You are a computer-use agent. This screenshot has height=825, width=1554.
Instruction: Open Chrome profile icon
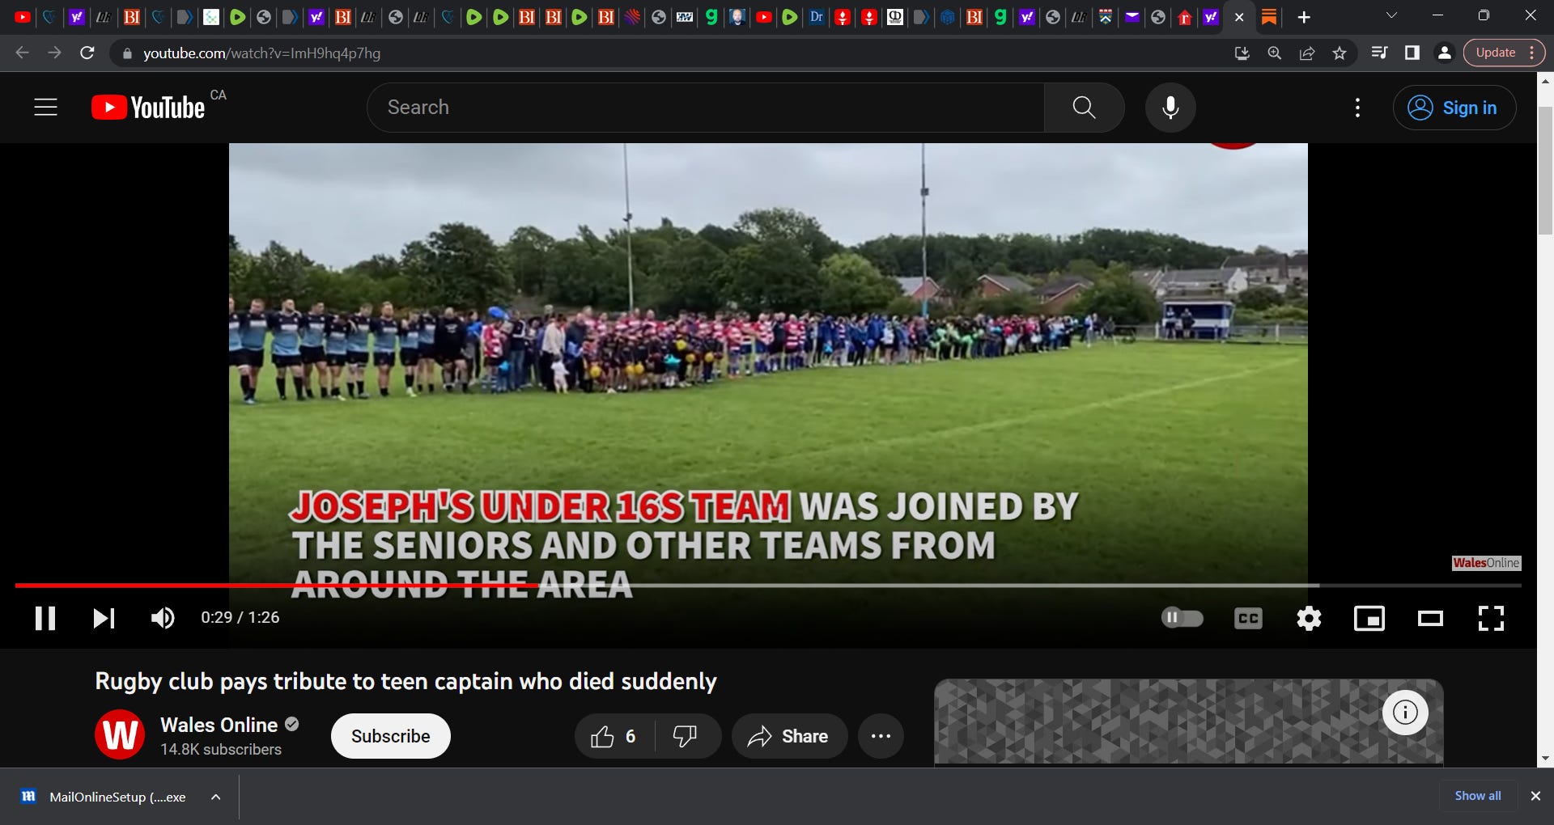click(x=1444, y=53)
